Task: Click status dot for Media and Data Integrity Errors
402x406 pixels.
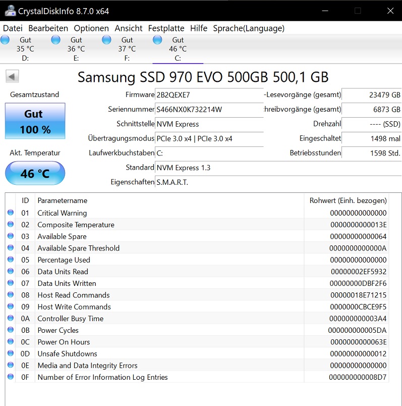Action: pyautogui.click(x=11, y=365)
